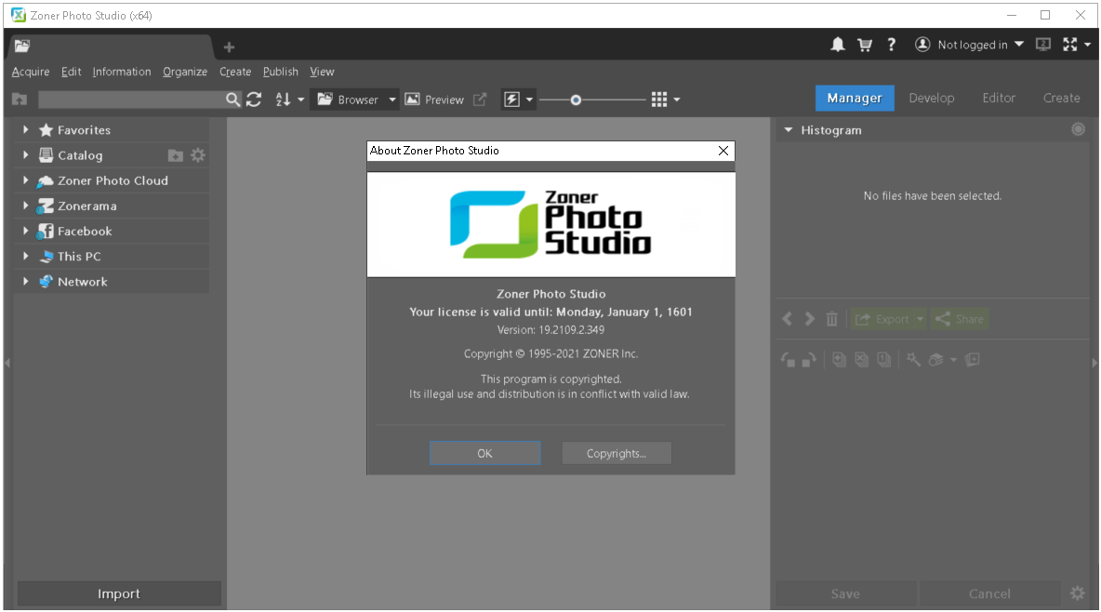Viewport: 1101px width, 612px height.
Task: Switch to the Editor module tab
Action: coord(999,98)
